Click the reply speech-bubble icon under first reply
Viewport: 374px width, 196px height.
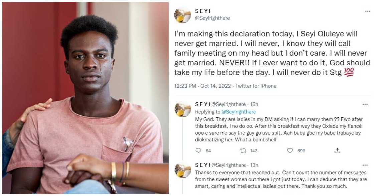point(198,151)
